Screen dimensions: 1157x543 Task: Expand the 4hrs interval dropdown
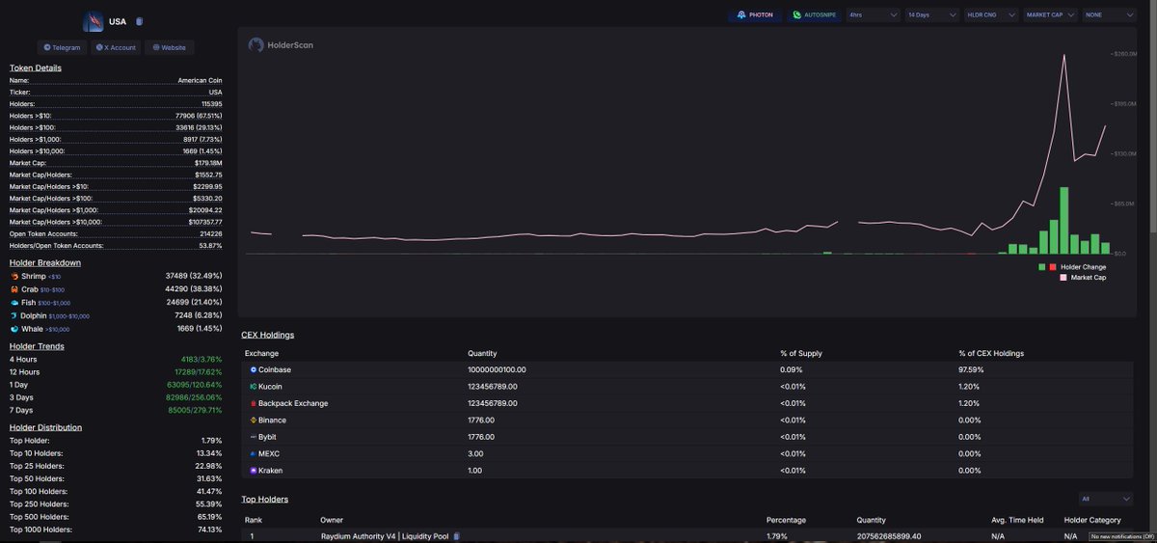[873, 15]
